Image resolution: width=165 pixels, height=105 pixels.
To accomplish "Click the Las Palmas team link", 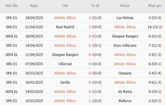I will (x=125, y=18).
